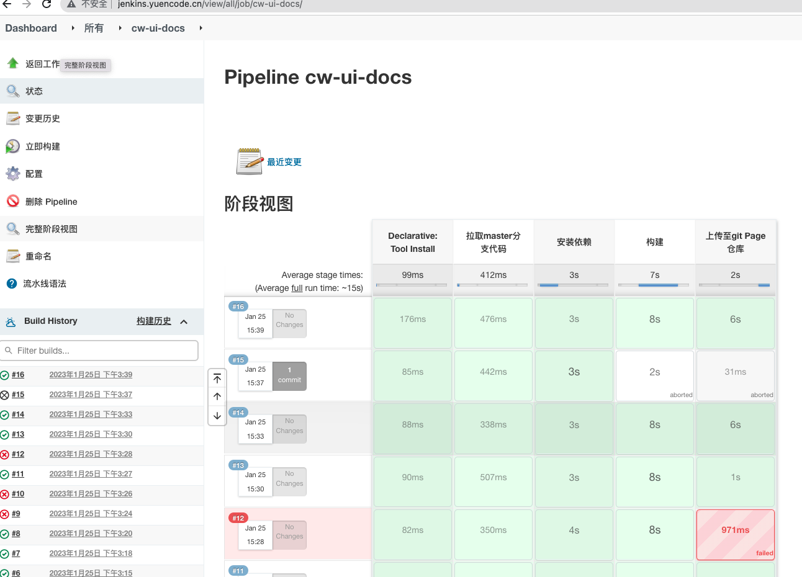Click the up arrow build navigation
The image size is (802, 577).
(x=217, y=396)
